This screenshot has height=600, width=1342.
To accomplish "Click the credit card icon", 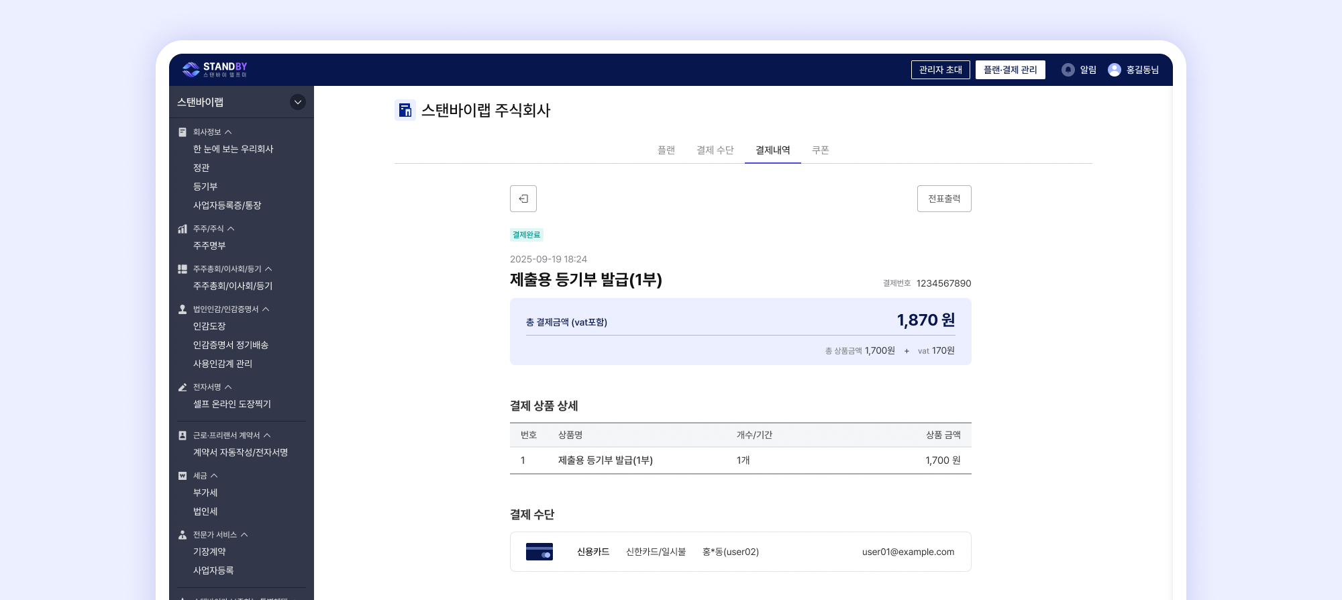I will click(x=539, y=552).
